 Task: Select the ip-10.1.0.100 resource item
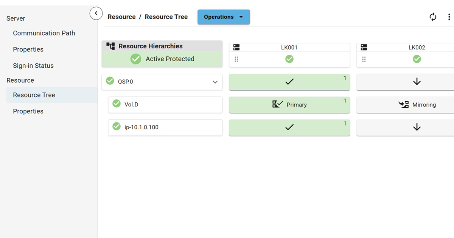[x=165, y=127]
